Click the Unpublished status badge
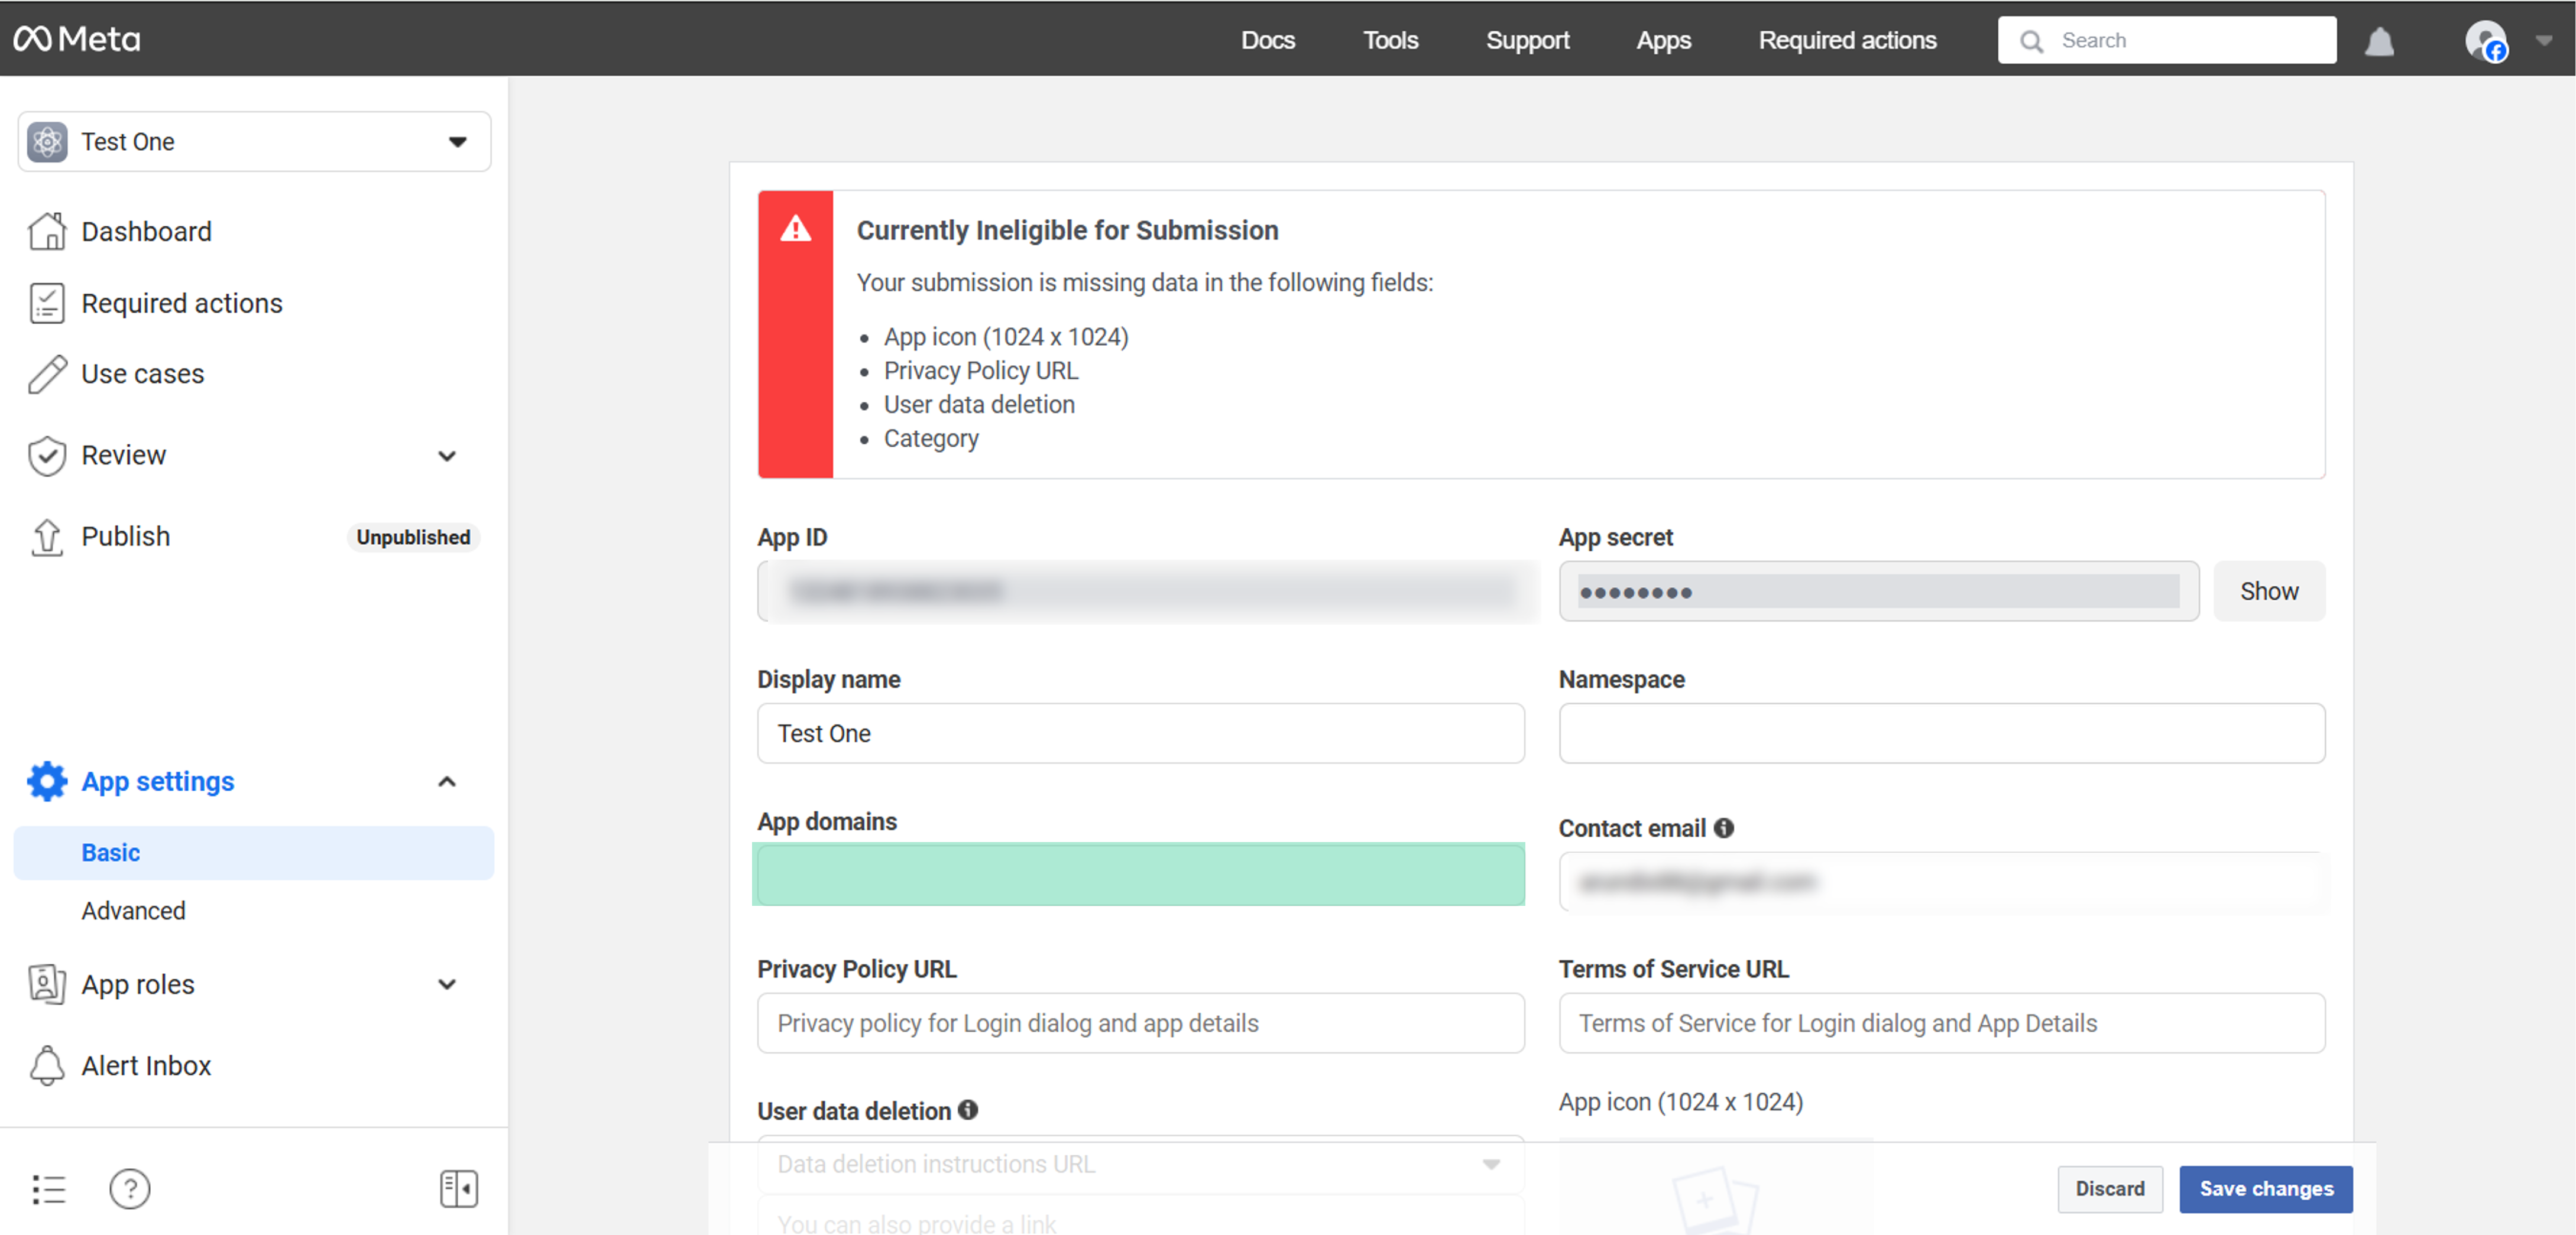Image resolution: width=2576 pixels, height=1235 pixels. click(413, 538)
